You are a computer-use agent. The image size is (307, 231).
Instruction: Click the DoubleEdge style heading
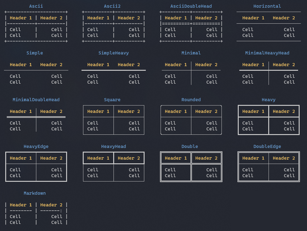(x=267, y=146)
